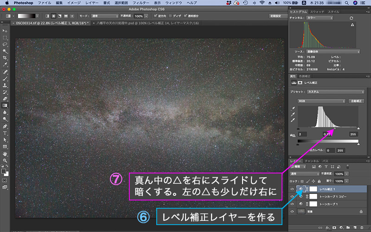Pick the black point eyedropper in Levels
This screenshot has height=232, width=371.
[x=293, y=109]
